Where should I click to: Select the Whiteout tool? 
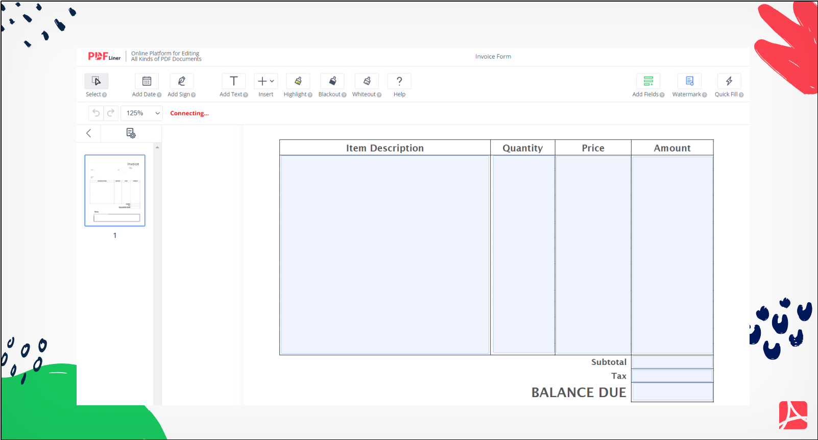tap(367, 81)
